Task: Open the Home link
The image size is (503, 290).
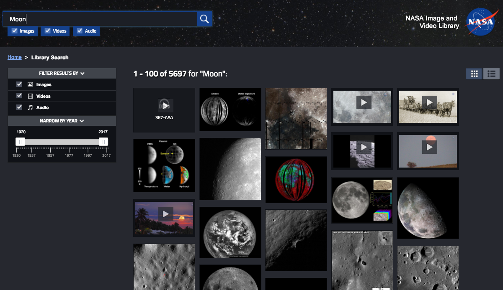Action: click(14, 57)
